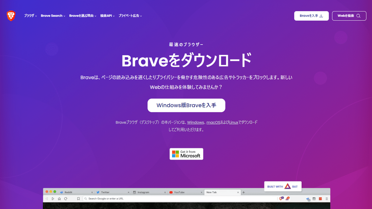Expand the 検索API navigation menu

[x=108, y=16]
